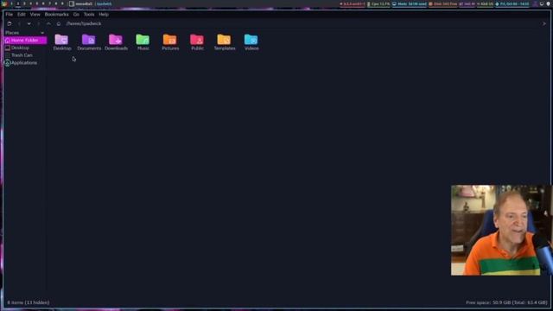Select the blue Videos folder
Image resolution: width=553 pixels, height=311 pixels.
(x=251, y=42)
